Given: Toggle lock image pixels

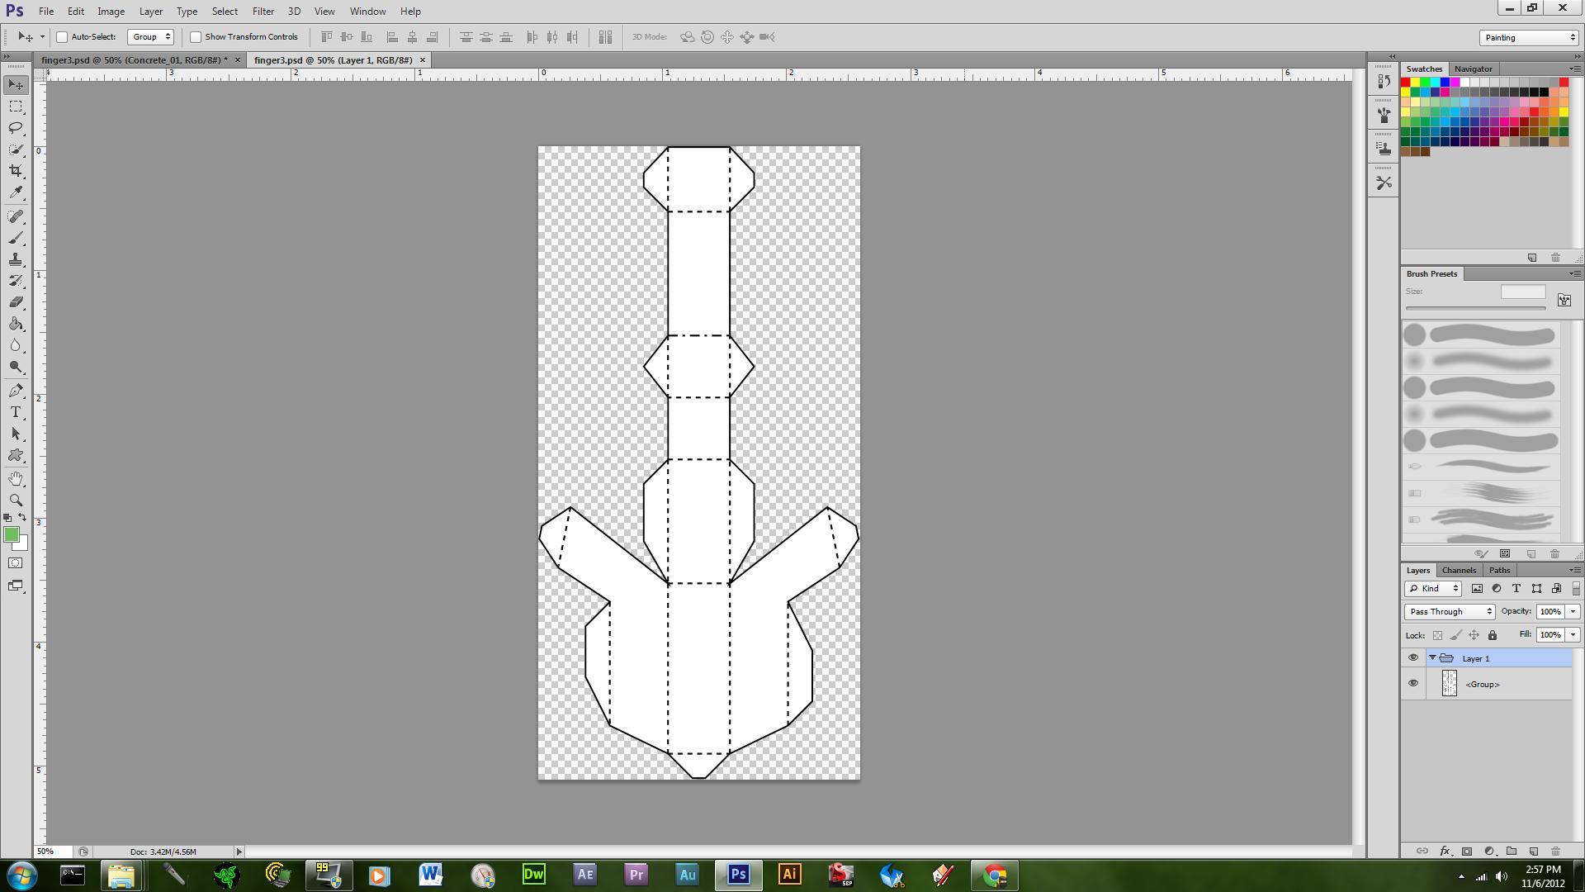Looking at the screenshot, I should pyautogui.click(x=1455, y=635).
